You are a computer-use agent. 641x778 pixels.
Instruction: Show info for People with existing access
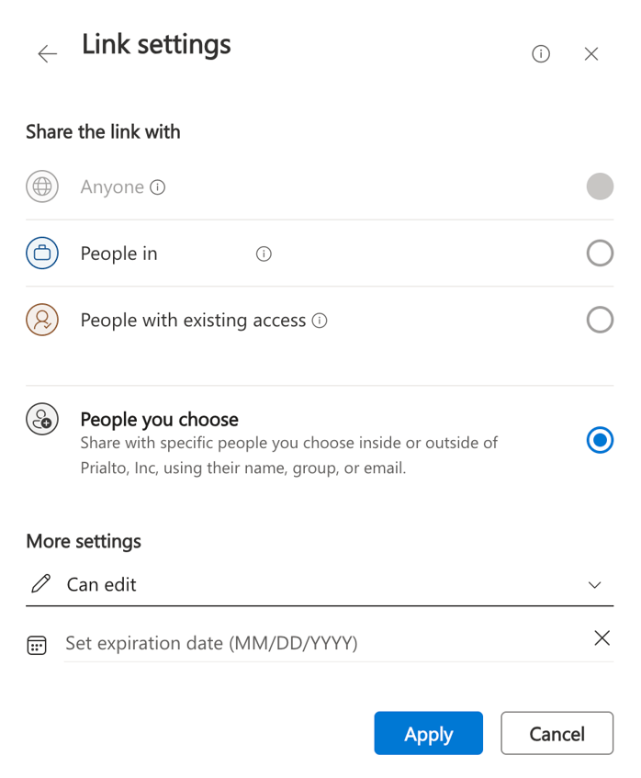[x=319, y=320]
